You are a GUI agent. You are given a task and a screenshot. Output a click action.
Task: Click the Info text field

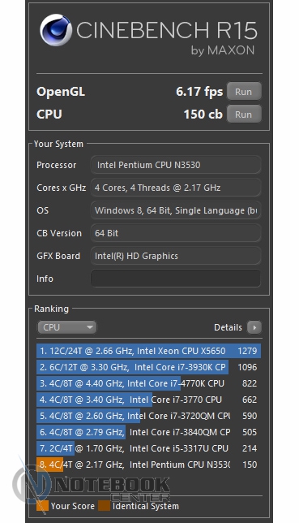coord(176,279)
